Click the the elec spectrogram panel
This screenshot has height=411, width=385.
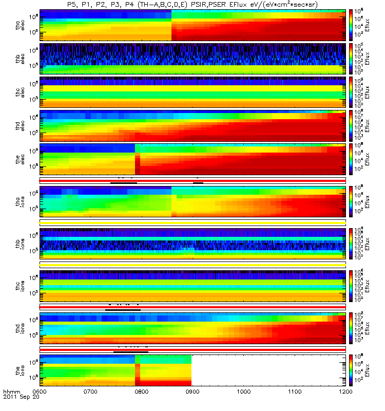[192, 159]
